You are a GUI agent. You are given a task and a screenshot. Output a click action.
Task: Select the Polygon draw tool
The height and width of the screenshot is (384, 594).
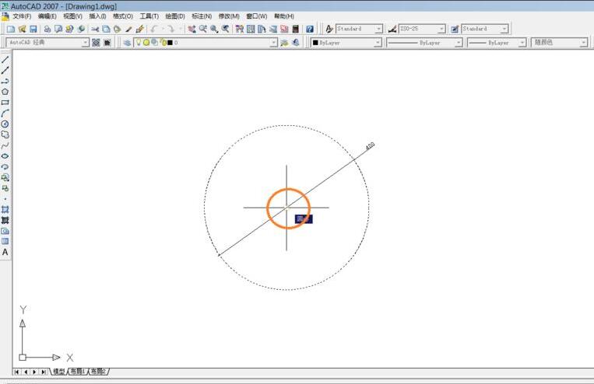click(x=5, y=92)
